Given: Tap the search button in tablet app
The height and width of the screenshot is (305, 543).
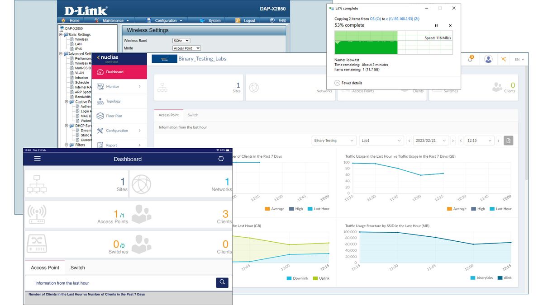Looking at the screenshot, I should click(x=222, y=282).
